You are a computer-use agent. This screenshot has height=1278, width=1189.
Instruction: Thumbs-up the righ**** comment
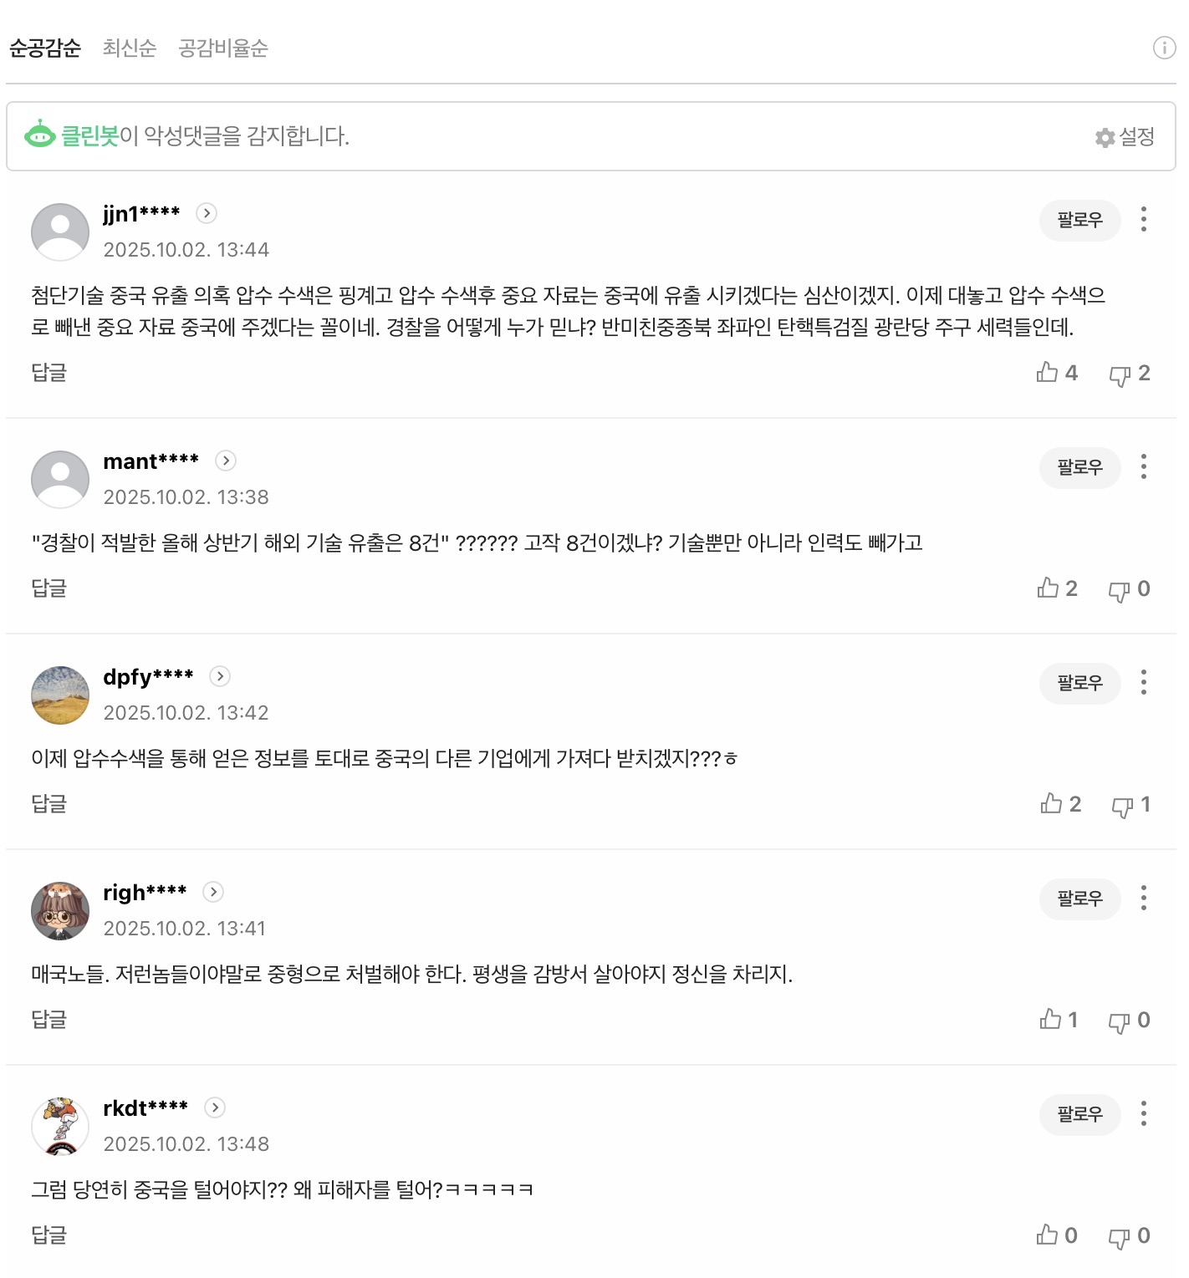click(x=1050, y=1020)
